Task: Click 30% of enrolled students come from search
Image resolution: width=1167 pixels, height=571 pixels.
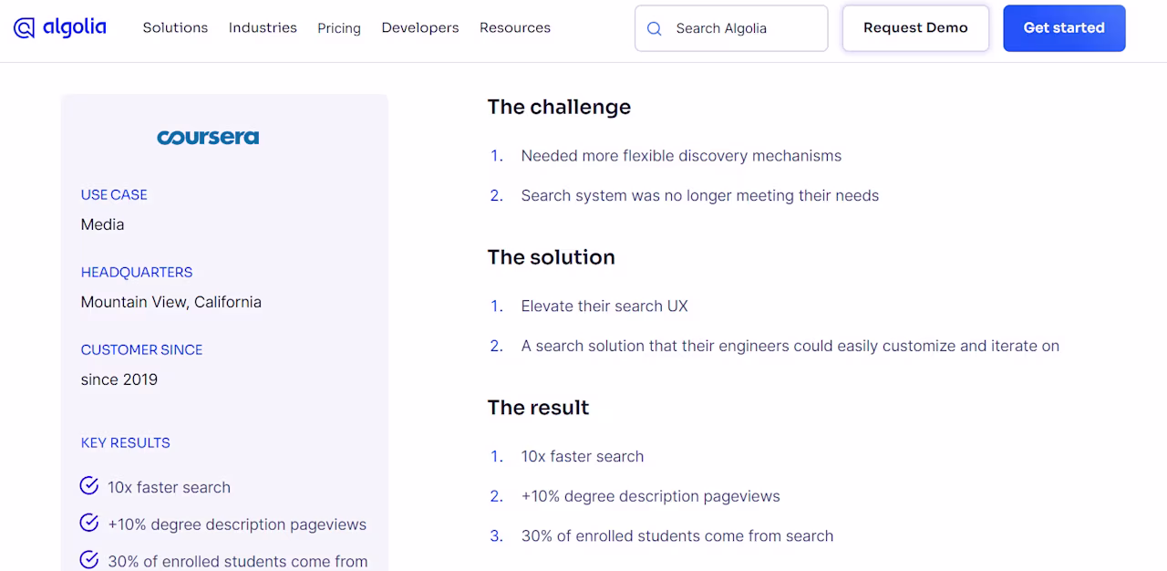Action: [677, 536]
